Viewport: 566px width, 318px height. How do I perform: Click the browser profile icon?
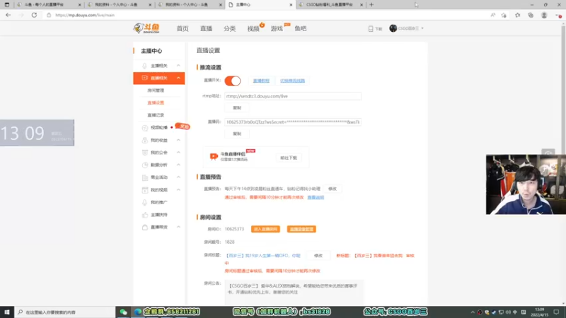click(544, 15)
